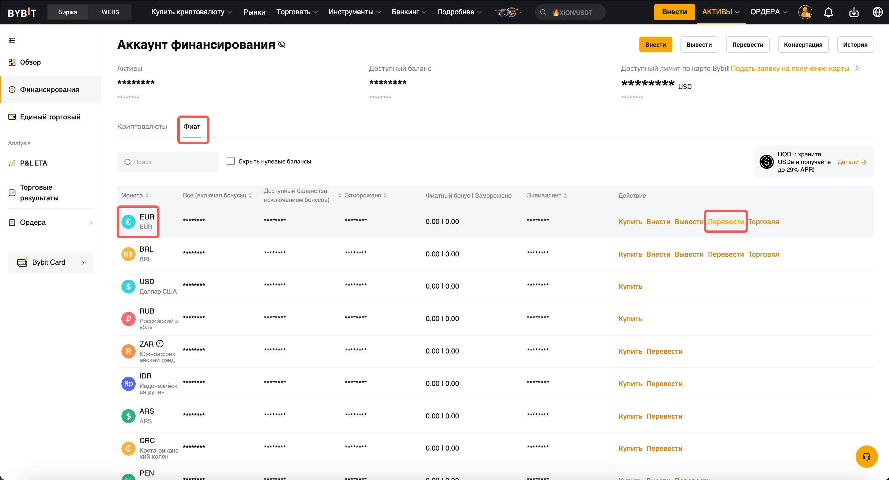The width and height of the screenshot is (889, 480).
Task: Switch to the Криптовалюты tab
Action: point(142,126)
